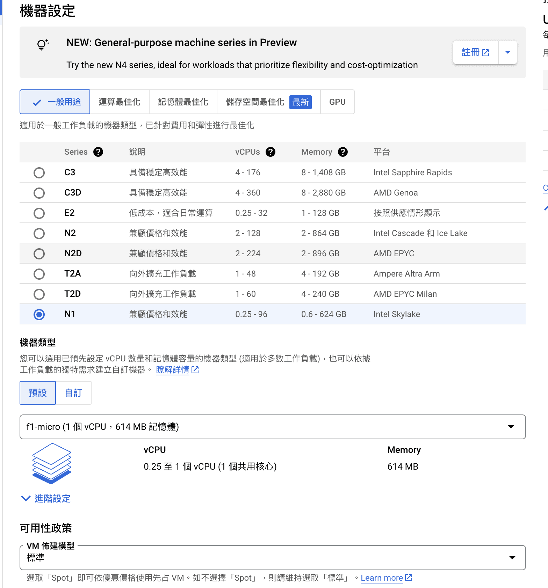Click the external-link icon beside Learn more
The image size is (548, 588).
pyautogui.click(x=409, y=578)
